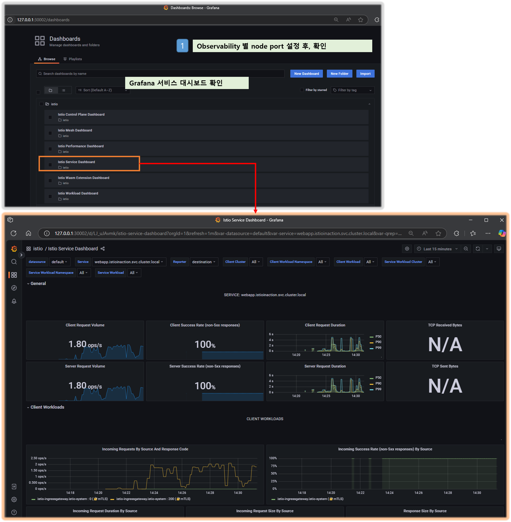The height and width of the screenshot is (522, 511).
Task: Zoom out the time range
Action: [466, 249]
